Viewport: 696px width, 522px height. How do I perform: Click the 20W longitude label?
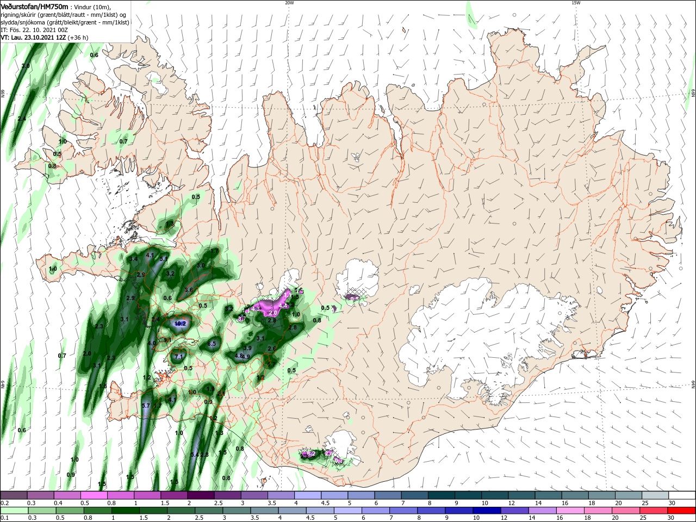point(289,3)
